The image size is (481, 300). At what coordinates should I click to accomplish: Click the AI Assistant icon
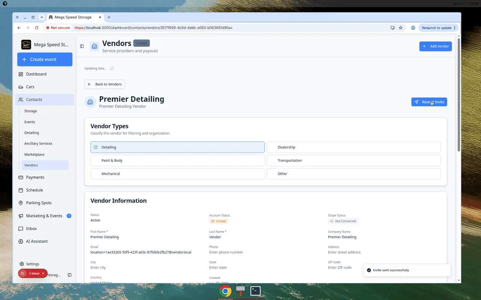[21, 241]
